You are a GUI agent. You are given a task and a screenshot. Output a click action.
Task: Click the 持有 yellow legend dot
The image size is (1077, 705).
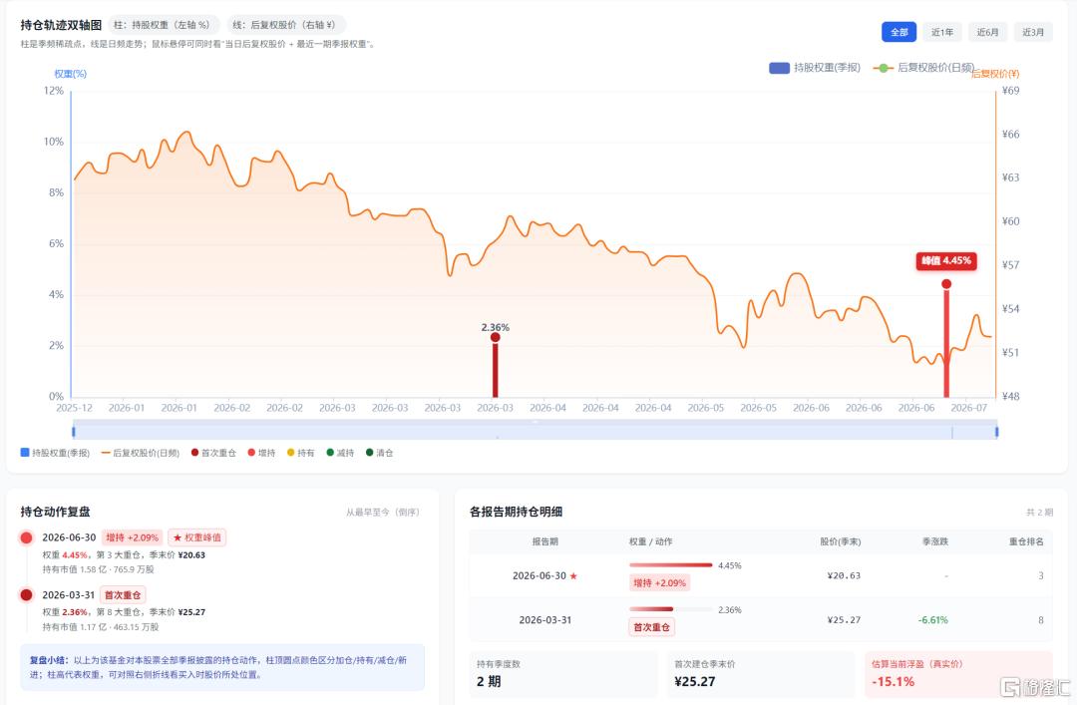pyautogui.click(x=290, y=452)
